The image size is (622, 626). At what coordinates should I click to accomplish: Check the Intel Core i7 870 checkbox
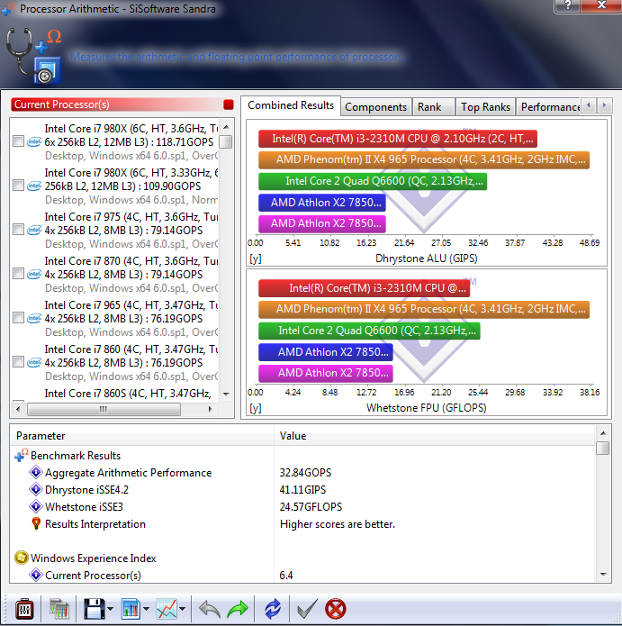(x=18, y=274)
